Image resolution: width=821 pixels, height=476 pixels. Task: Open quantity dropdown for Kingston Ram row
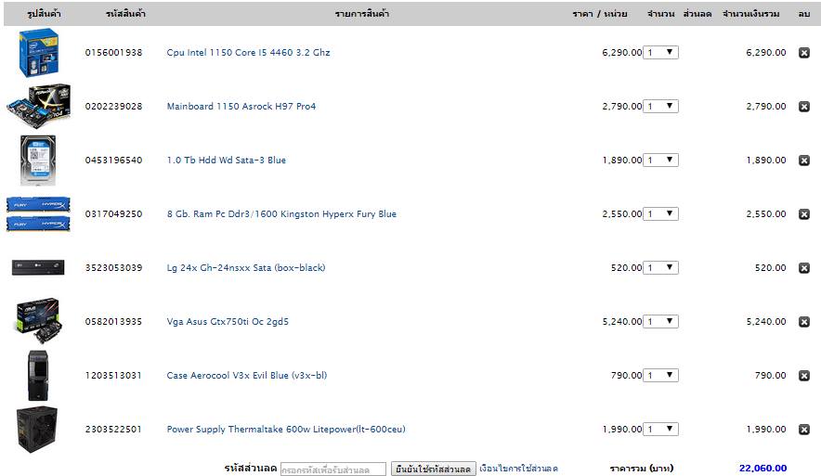(660, 213)
